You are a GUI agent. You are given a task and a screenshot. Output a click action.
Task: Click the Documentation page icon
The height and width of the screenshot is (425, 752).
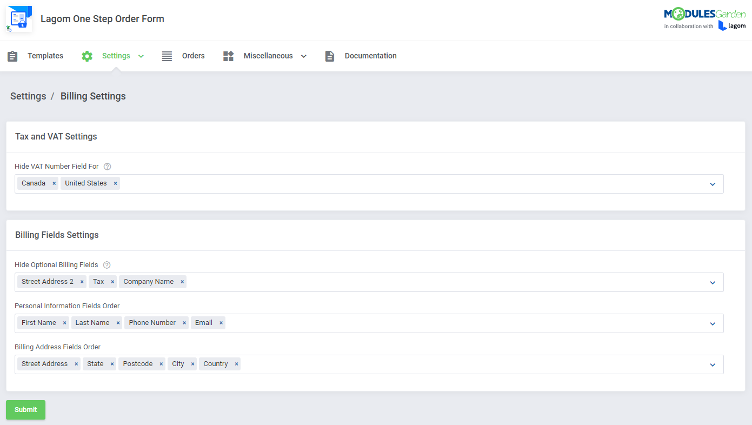coord(329,56)
